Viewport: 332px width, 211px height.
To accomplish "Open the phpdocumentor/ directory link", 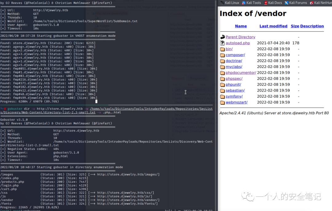I will pos(241,73).
